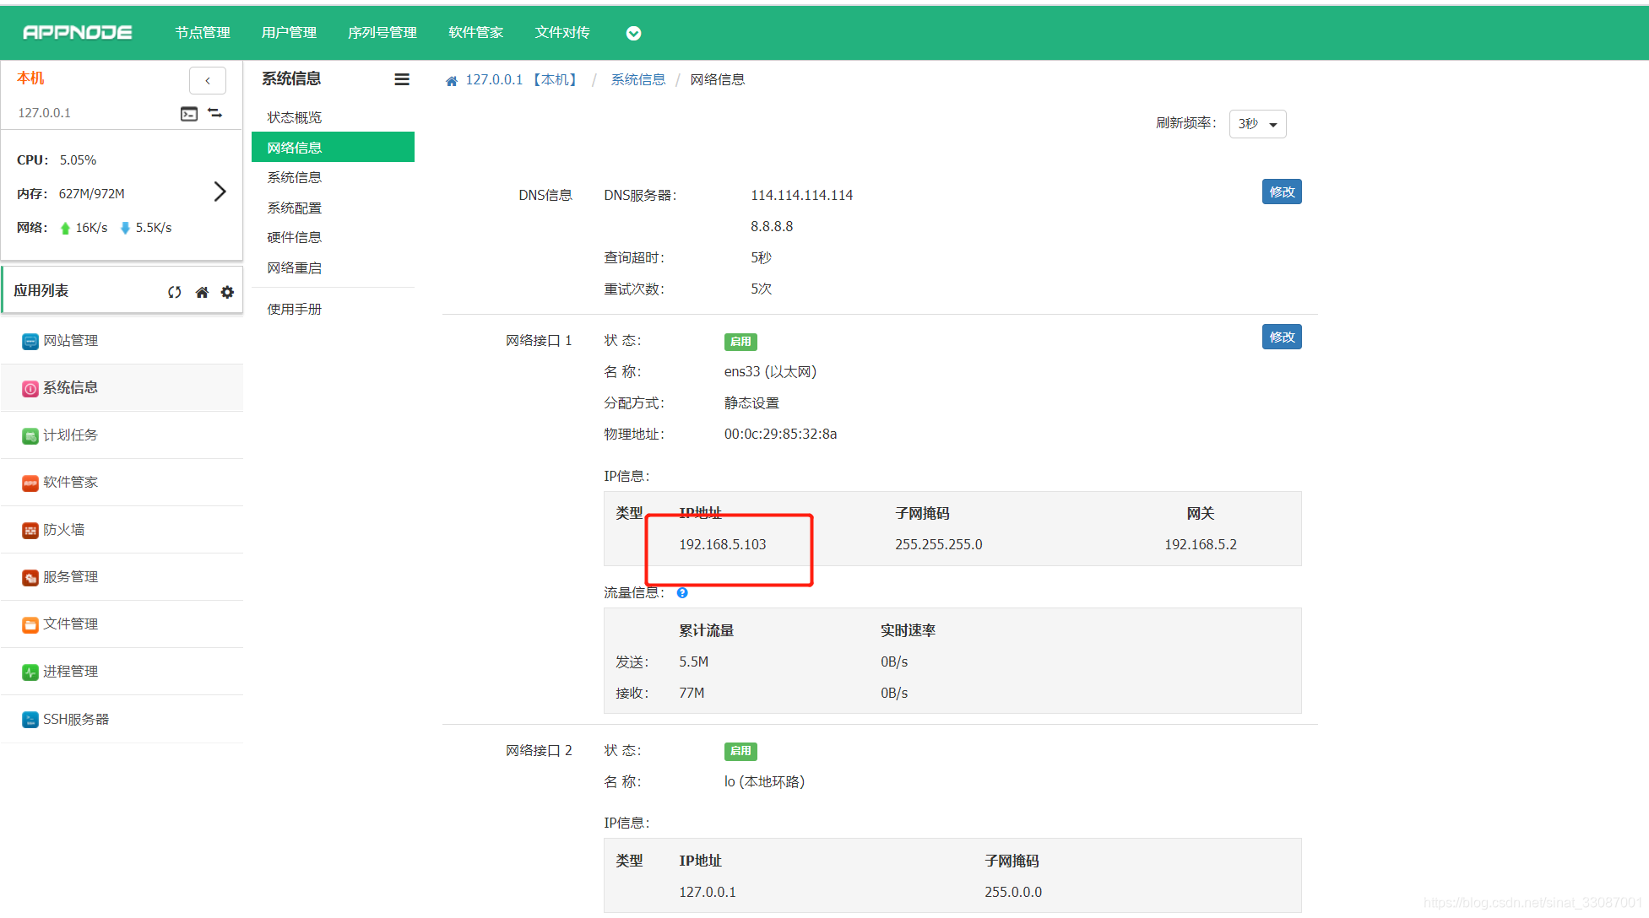Open 文件管理 text link
Image resolution: width=1649 pixels, height=918 pixels.
(x=71, y=624)
